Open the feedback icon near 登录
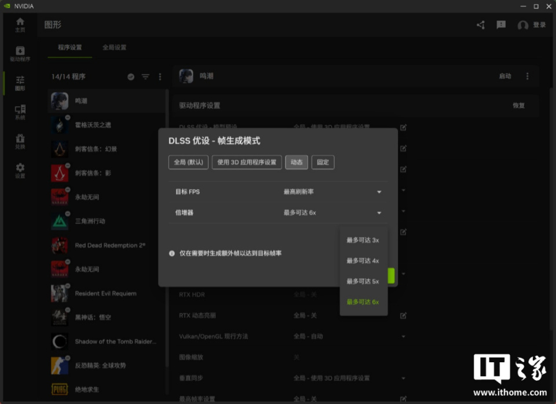Viewport: 556px width, 404px height. [x=500, y=25]
